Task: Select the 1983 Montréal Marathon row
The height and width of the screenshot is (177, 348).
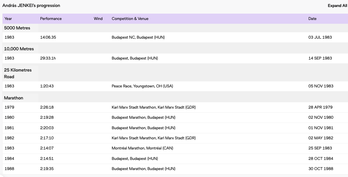Action: (142, 148)
